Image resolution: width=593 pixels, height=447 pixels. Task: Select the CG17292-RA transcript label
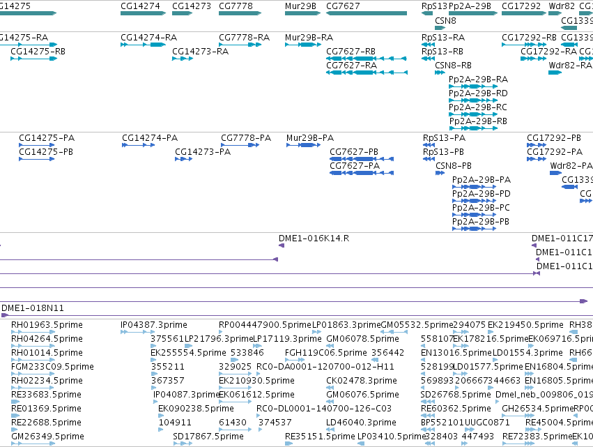[x=549, y=52]
